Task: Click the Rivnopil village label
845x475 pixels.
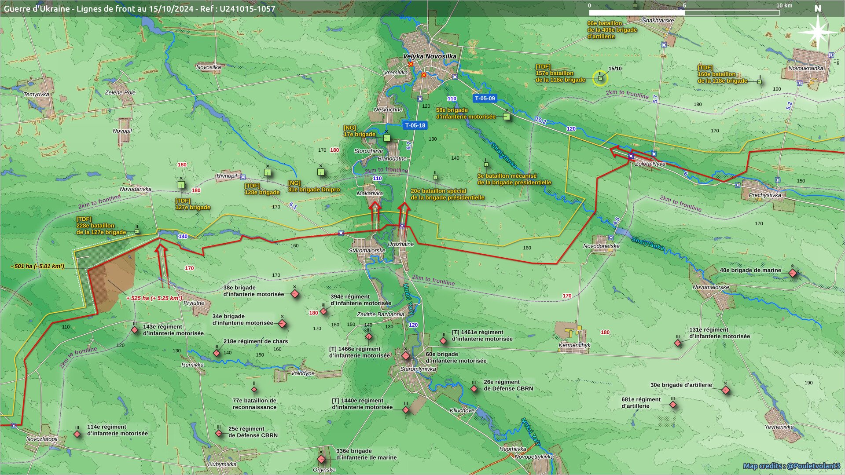Action: click(x=227, y=176)
